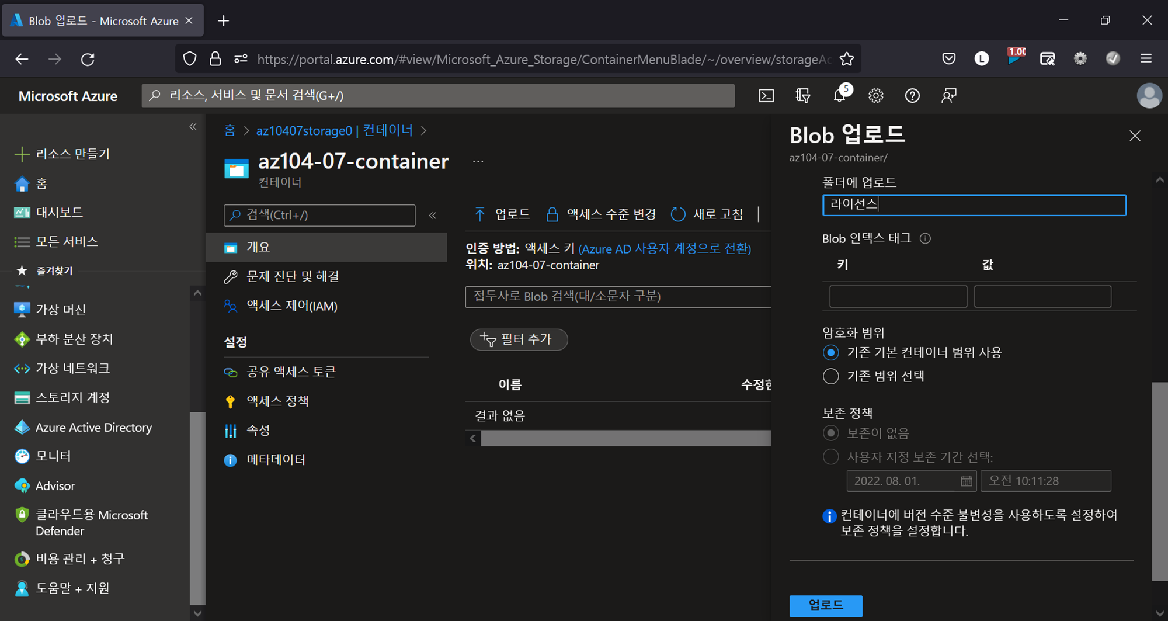Focus the blob prefix search field
Image resolution: width=1168 pixels, height=621 pixels.
pos(618,297)
